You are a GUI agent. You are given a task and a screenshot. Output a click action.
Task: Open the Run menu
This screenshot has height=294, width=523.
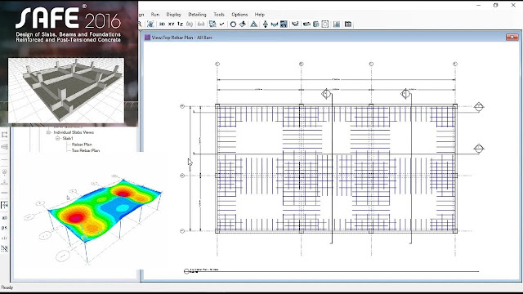coord(155,15)
